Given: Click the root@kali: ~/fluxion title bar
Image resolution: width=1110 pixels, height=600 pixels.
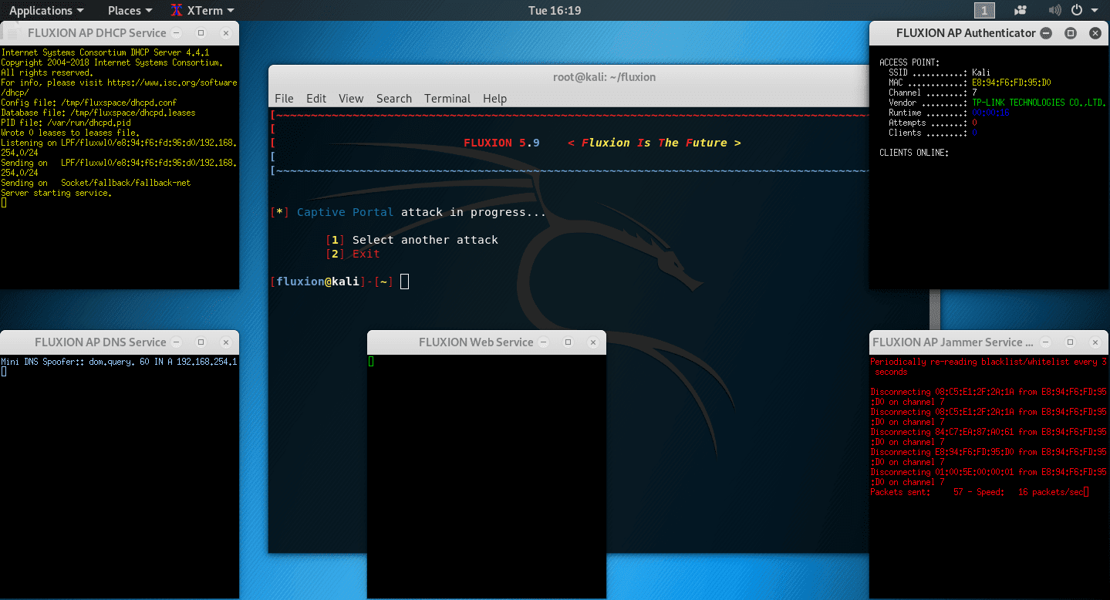Looking at the screenshot, I should click(605, 77).
